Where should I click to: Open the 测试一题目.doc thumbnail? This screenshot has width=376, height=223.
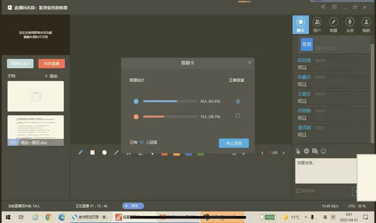(35, 130)
